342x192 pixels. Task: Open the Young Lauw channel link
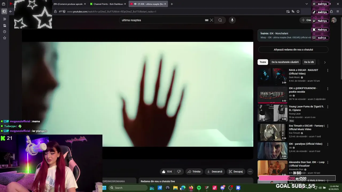(x=295, y=114)
